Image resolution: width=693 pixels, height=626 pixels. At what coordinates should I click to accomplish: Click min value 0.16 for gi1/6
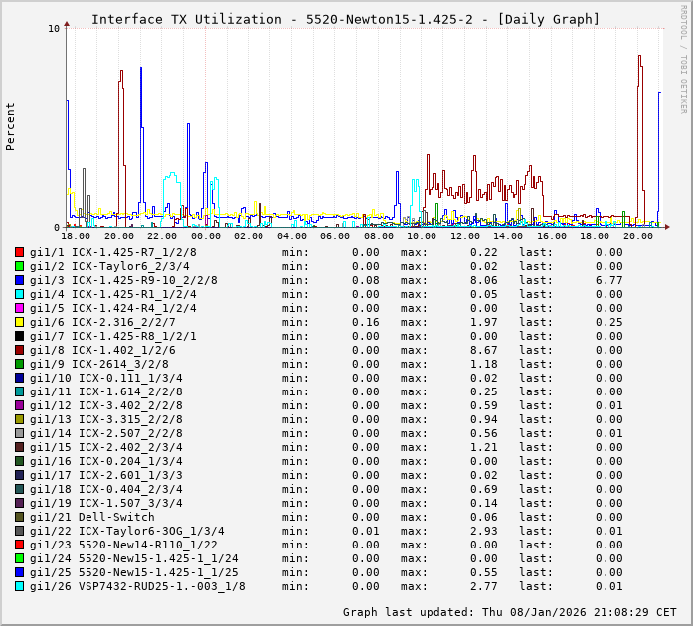click(366, 322)
